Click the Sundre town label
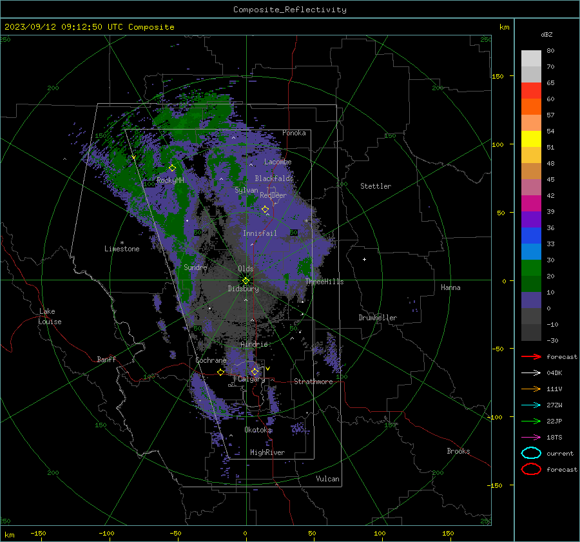This screenshot has height=542, width=580. pyautogui.click(x=195, y=267)
